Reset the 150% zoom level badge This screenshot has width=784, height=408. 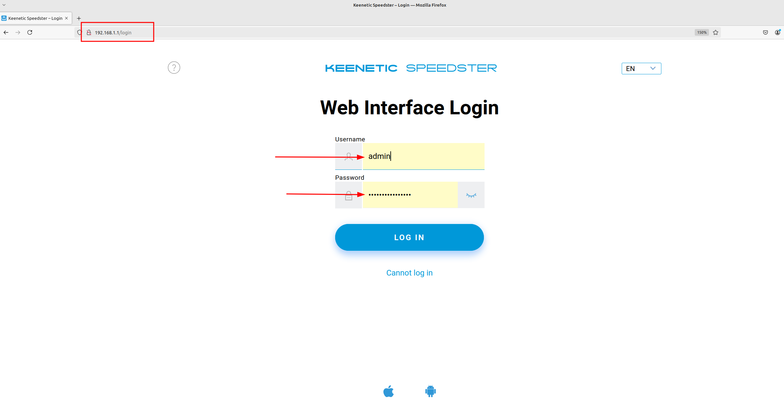pos(701,32)
